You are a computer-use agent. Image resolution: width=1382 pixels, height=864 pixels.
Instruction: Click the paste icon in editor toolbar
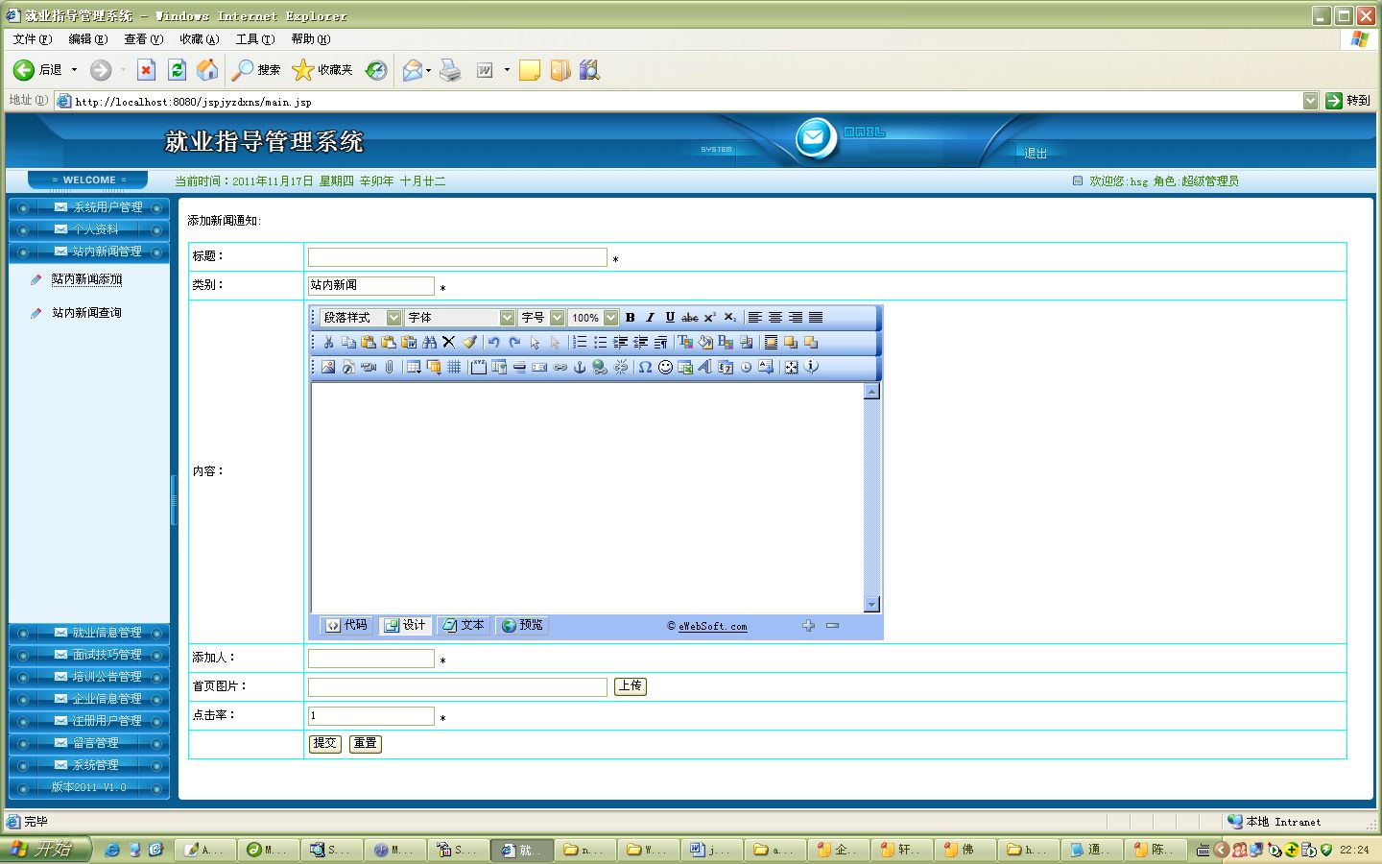point(369,343)
